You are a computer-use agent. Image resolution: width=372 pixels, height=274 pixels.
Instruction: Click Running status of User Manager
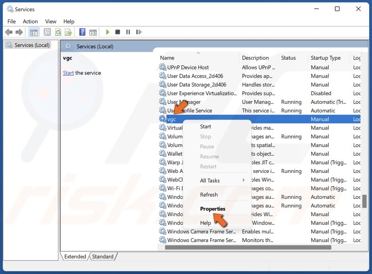point(291,102)
